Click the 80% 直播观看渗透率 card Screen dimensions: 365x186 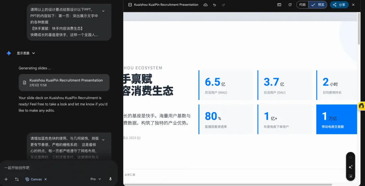[225, 119]
